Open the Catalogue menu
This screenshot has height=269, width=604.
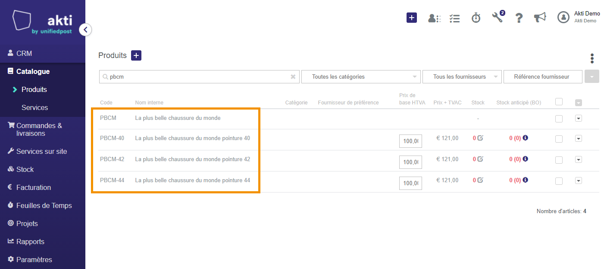[x=43, y=71]
